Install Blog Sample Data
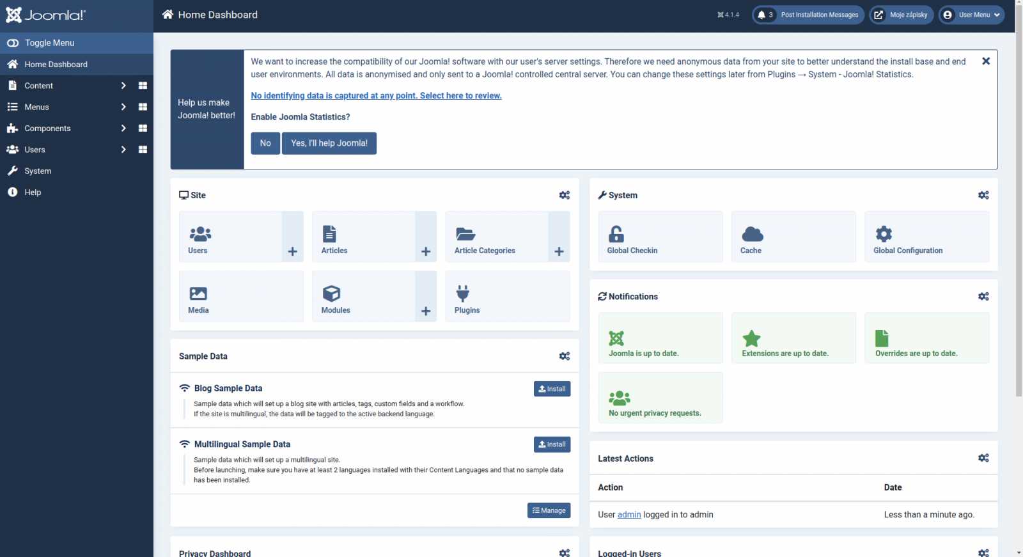 552,389
